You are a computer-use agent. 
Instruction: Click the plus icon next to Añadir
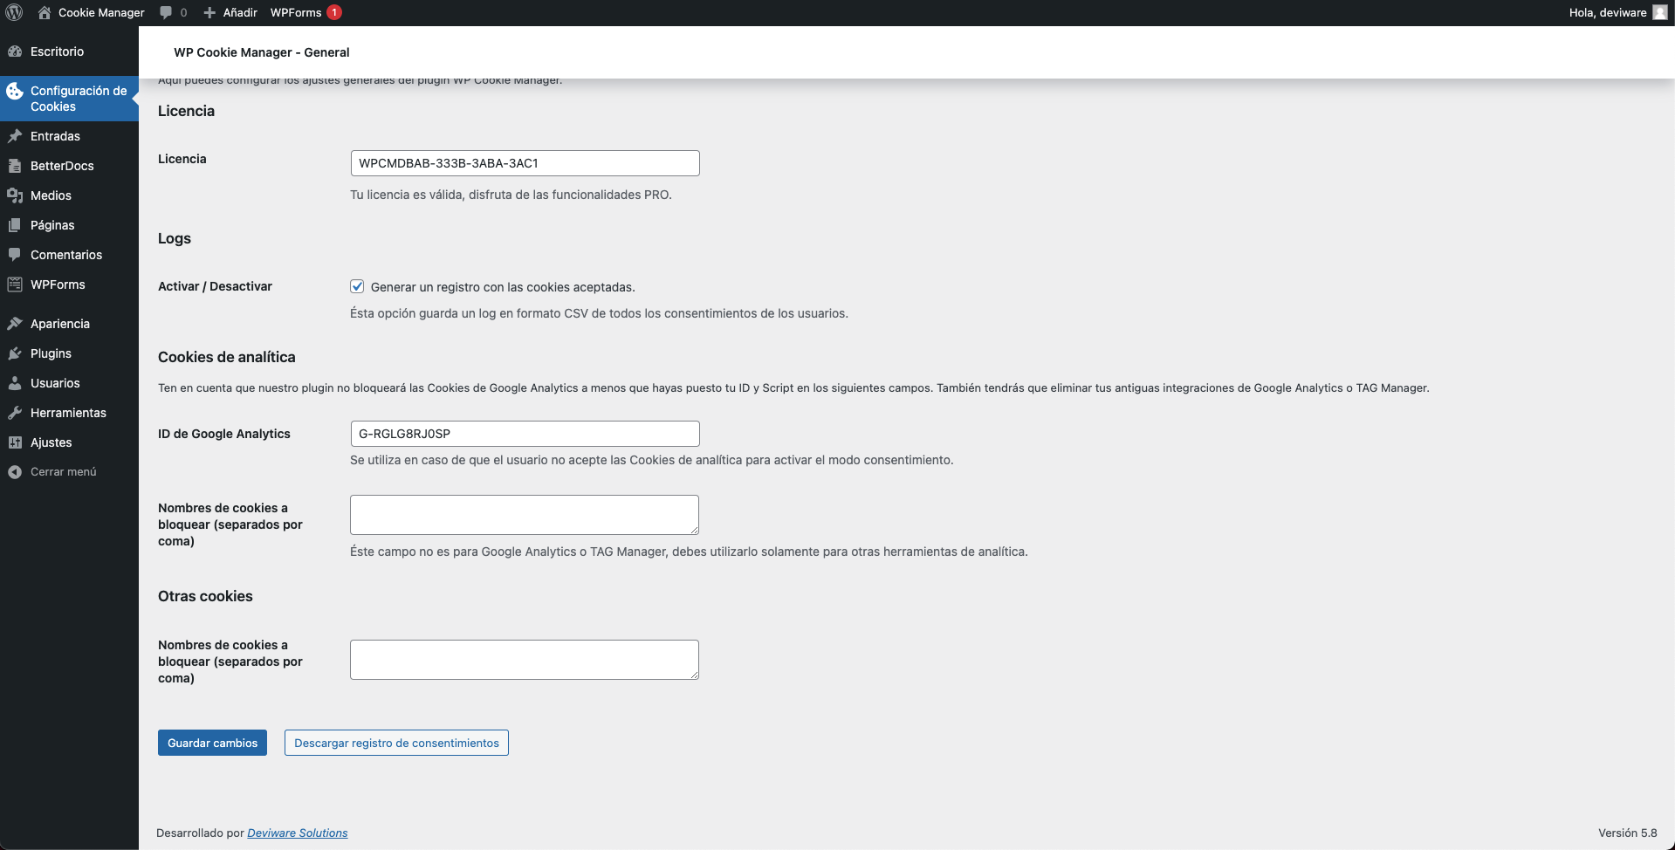(x=209, y=12)
